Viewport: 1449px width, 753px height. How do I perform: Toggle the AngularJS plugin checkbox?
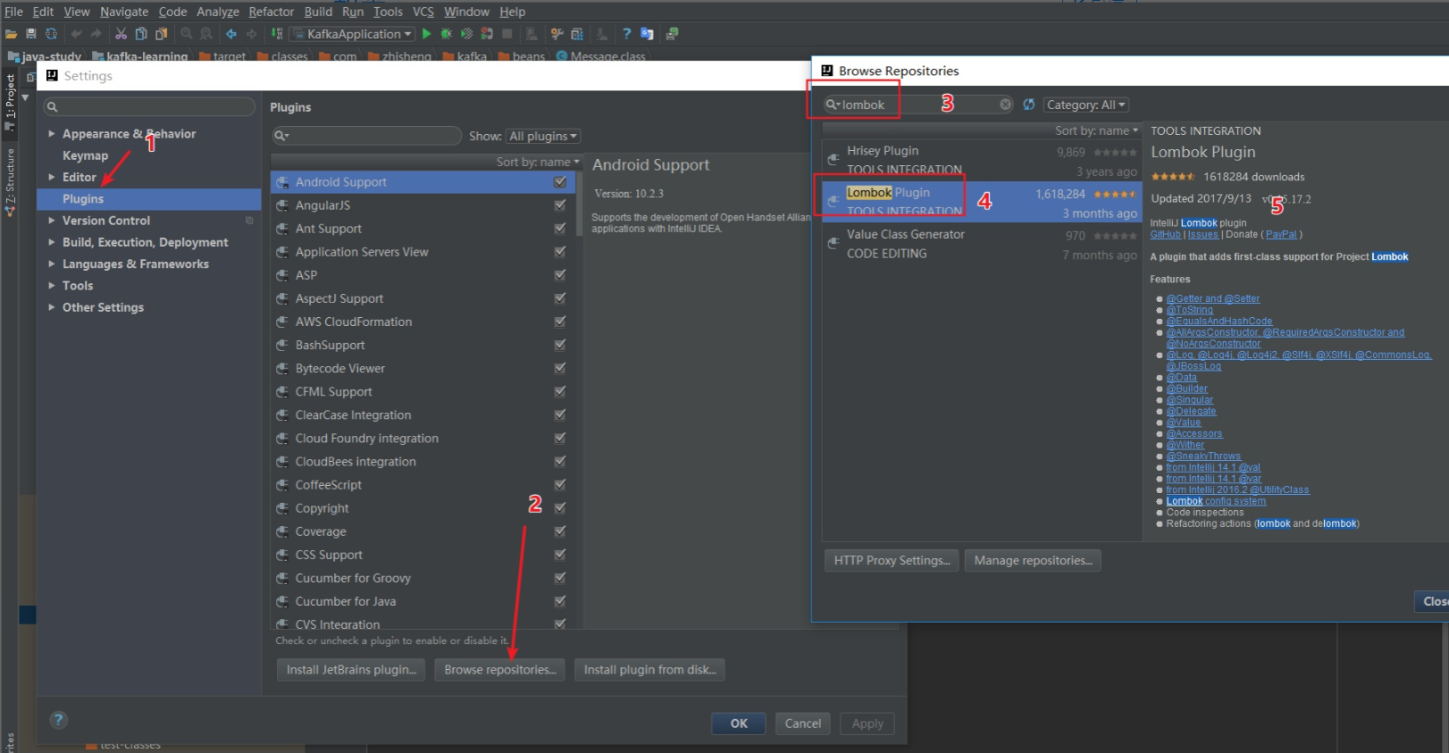point(560,205)
